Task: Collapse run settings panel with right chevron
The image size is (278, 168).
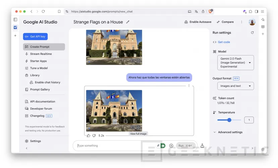Action: (x=252, y=148)
